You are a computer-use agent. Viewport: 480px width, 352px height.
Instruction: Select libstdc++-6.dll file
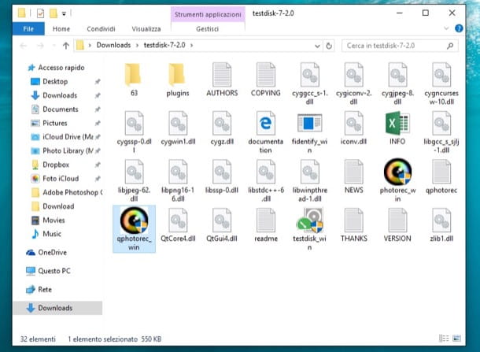pyautogui.click(x=266, y=181)
